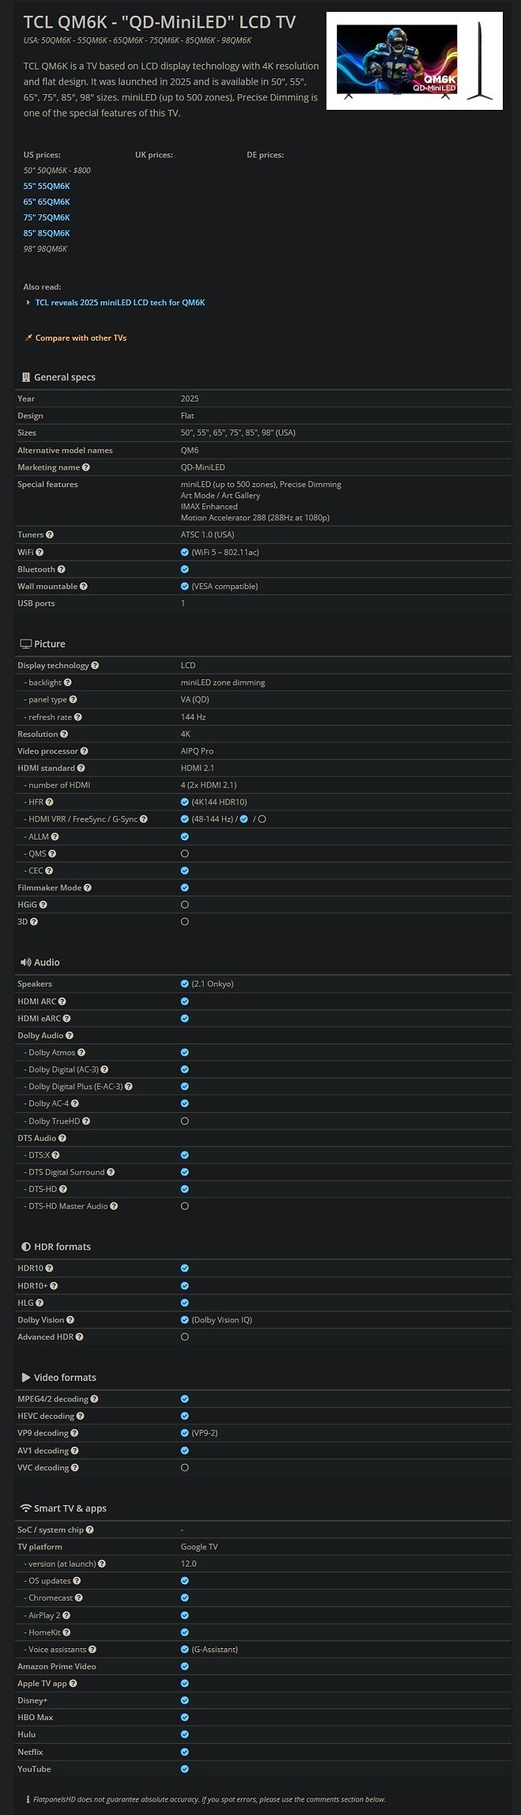Click the info icon beside Dolby Atmos
Screen dimensions: 521x1815
click(x=81, y=1052)
